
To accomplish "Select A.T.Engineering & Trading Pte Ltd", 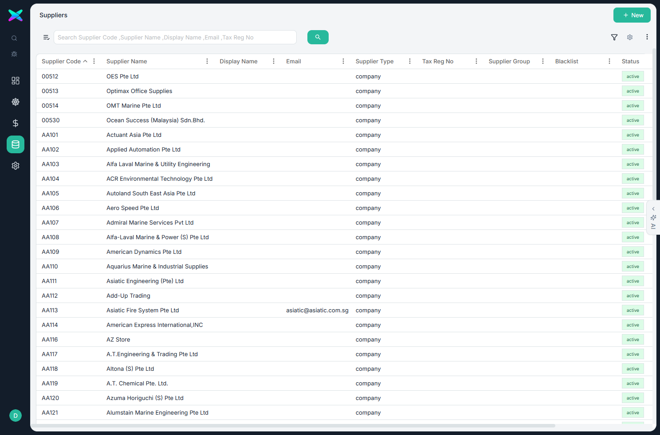I will point(152,354).
